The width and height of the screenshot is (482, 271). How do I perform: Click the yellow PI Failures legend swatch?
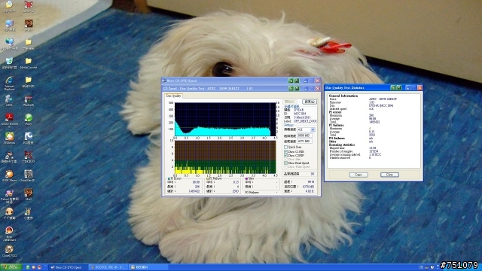208,178
